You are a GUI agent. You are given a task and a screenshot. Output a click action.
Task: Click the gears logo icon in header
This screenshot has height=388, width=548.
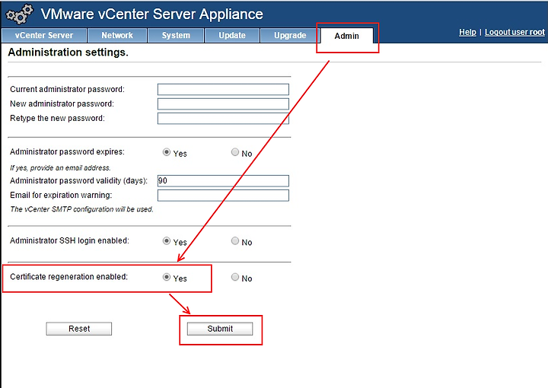pyautogui.click(x=20, y=14)
